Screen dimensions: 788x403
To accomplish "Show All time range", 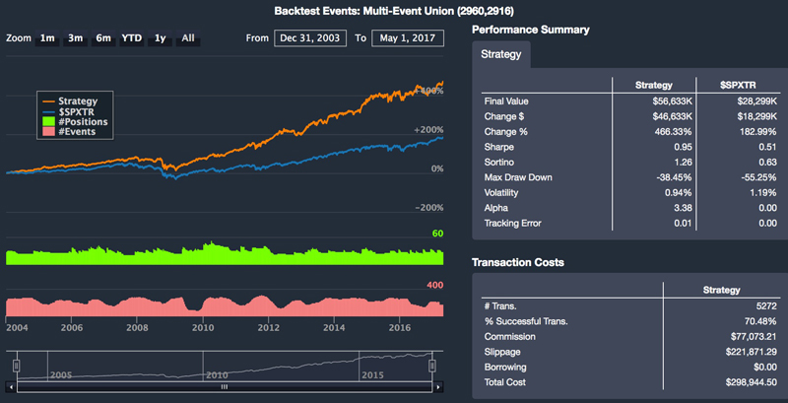I will [188, 38].
